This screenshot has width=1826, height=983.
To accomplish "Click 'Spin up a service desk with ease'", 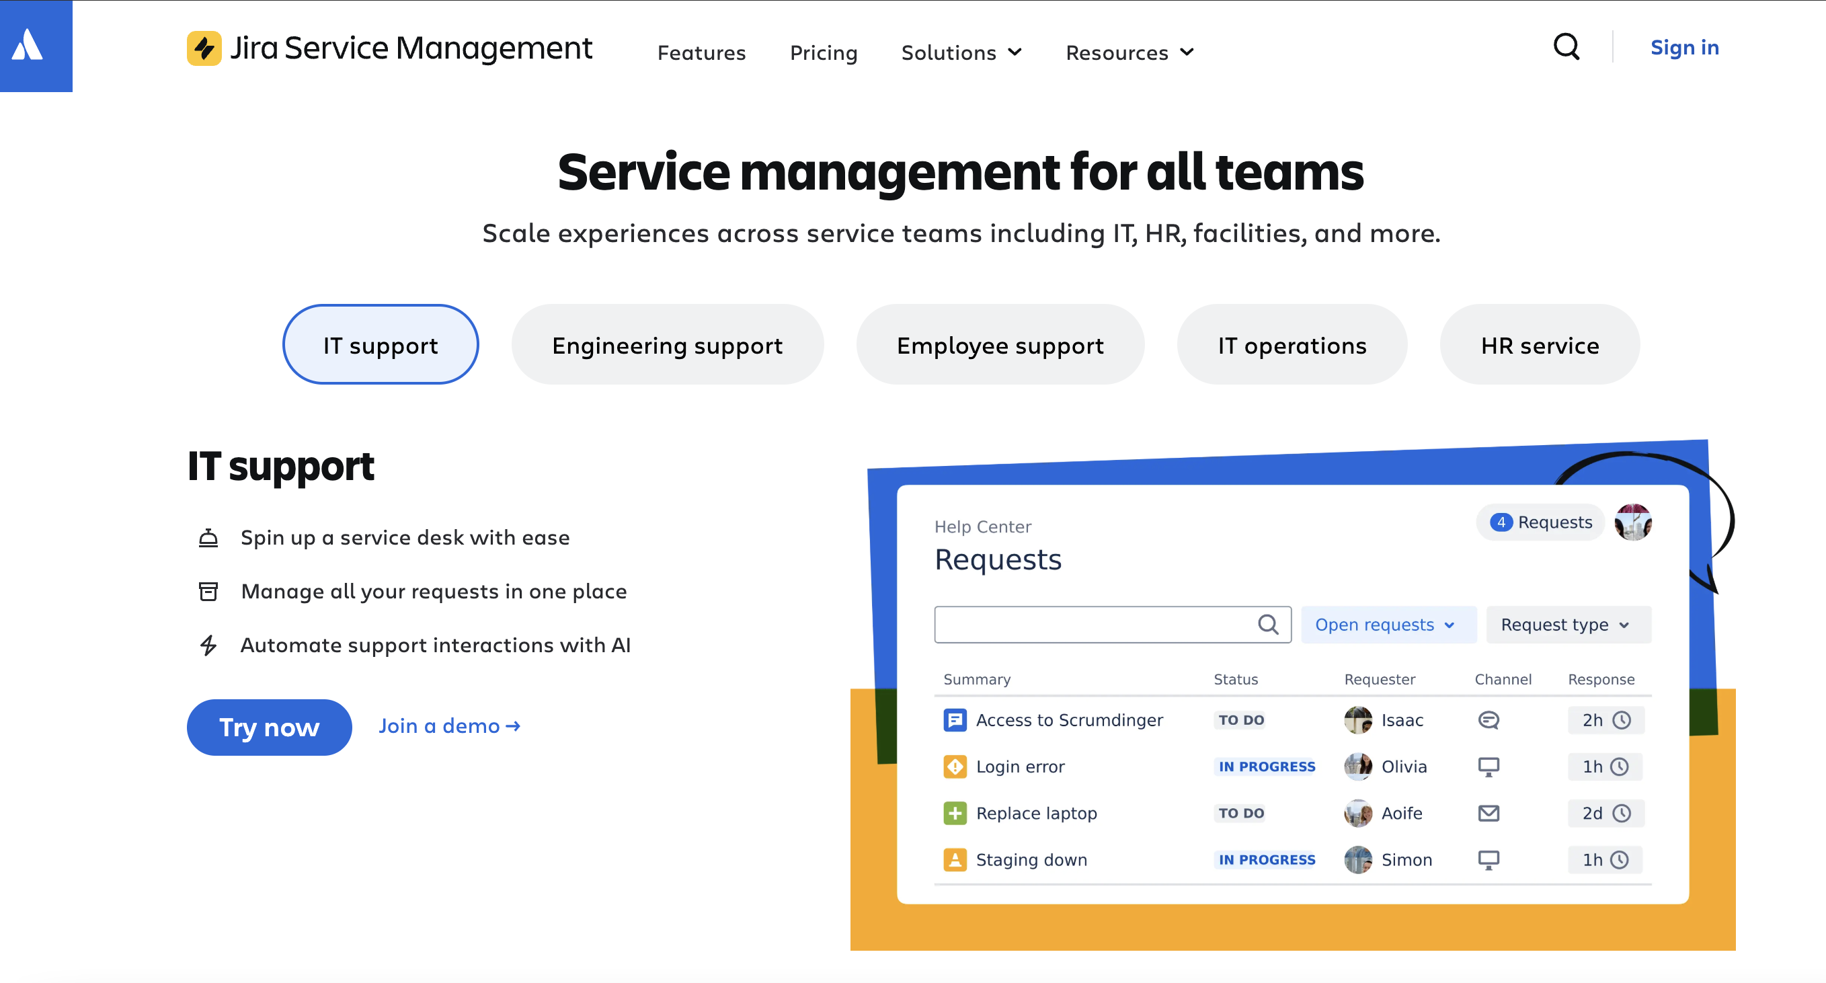I will 405,538.
